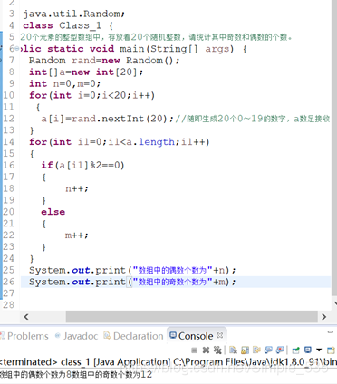Click 'if(a[i1]%2==0)' line

click(x=82, y=165)
